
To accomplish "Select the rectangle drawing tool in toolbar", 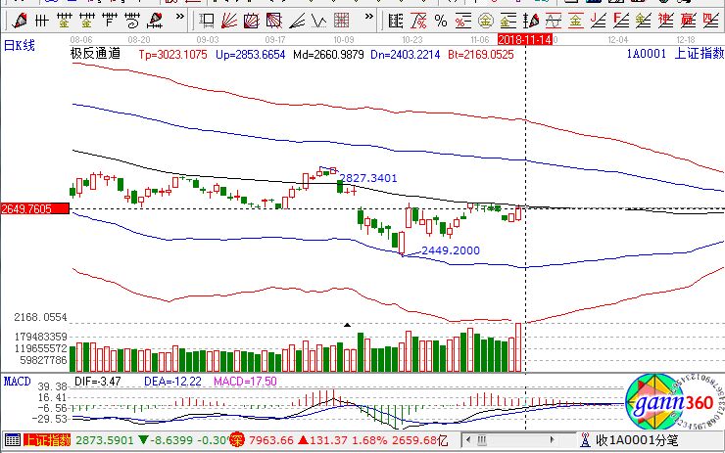I will coord(208,21).
